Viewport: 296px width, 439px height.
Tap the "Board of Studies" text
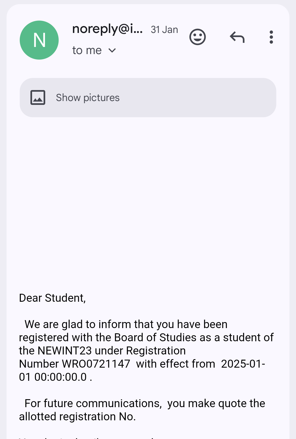[155, 337]
